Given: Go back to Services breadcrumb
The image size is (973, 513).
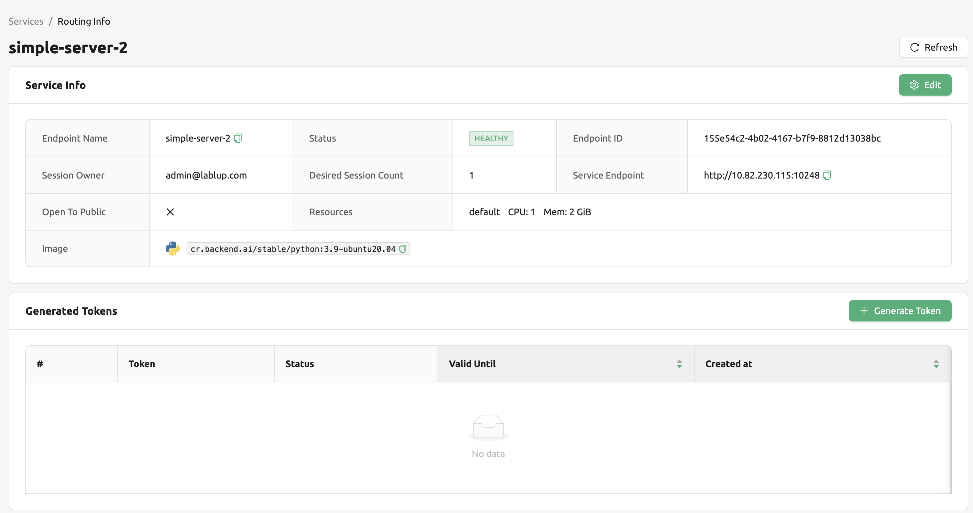Looking at the screenshot, I should tap(26, 22).
